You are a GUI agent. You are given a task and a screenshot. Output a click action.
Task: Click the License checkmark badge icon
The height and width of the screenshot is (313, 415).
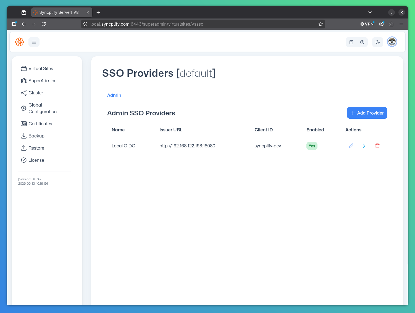[x=24, y=160]
